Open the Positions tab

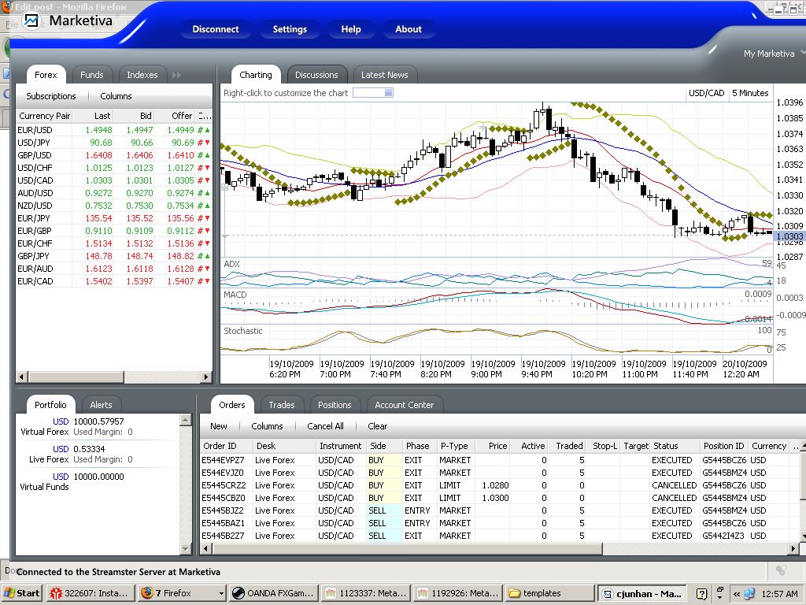pyautogui.click(x=335, y=405)
